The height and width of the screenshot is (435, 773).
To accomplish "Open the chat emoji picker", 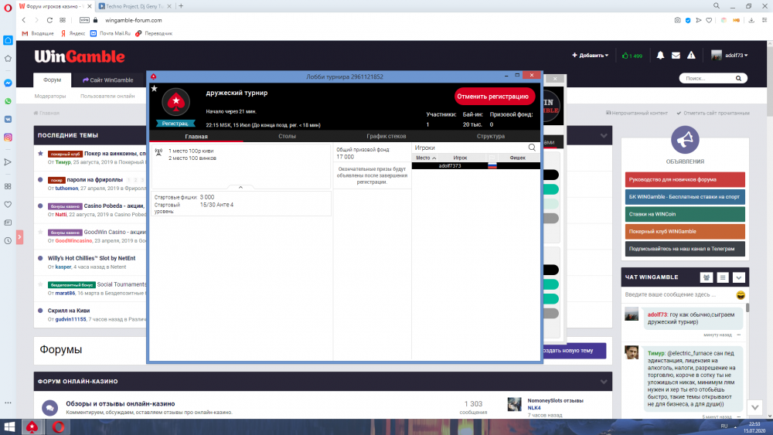I will pos(741,295).
